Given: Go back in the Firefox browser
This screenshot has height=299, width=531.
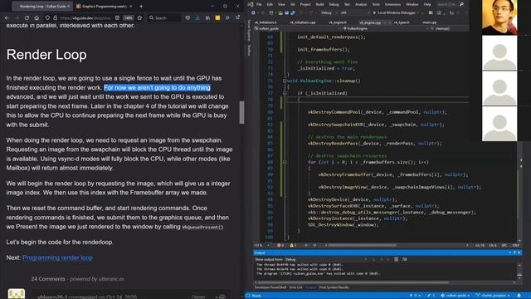Looking at the screenshot, I should click(7, 17).
